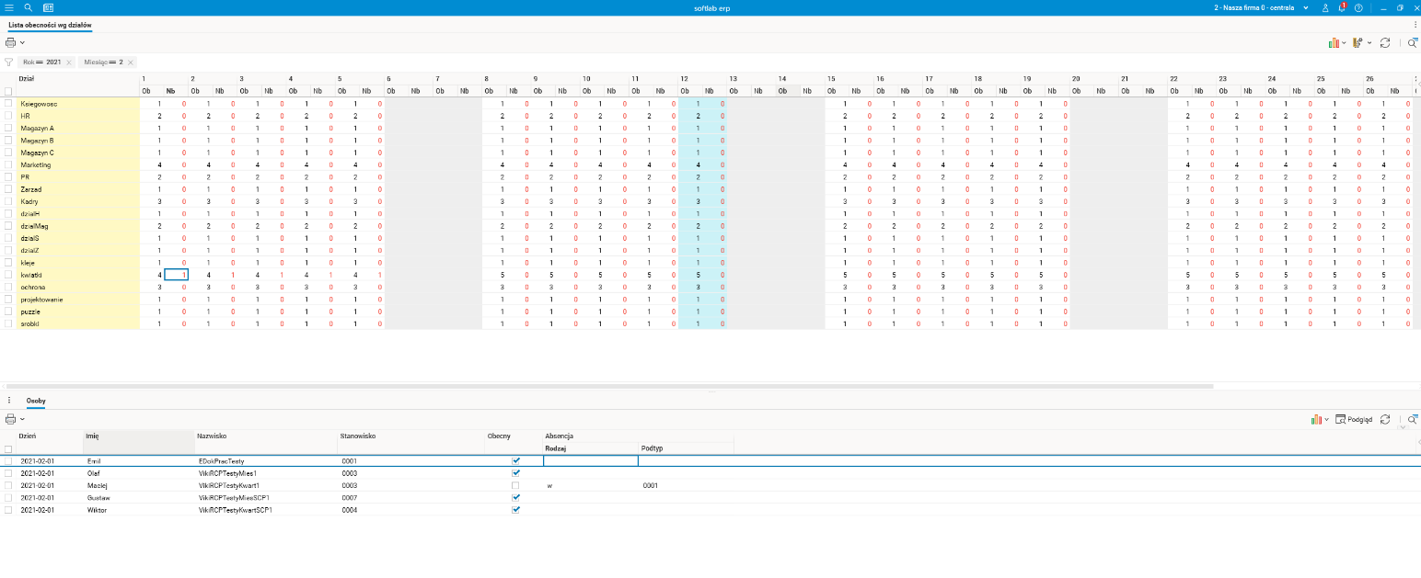
Task: Open the user profile icon
Action: point(1325,7)
